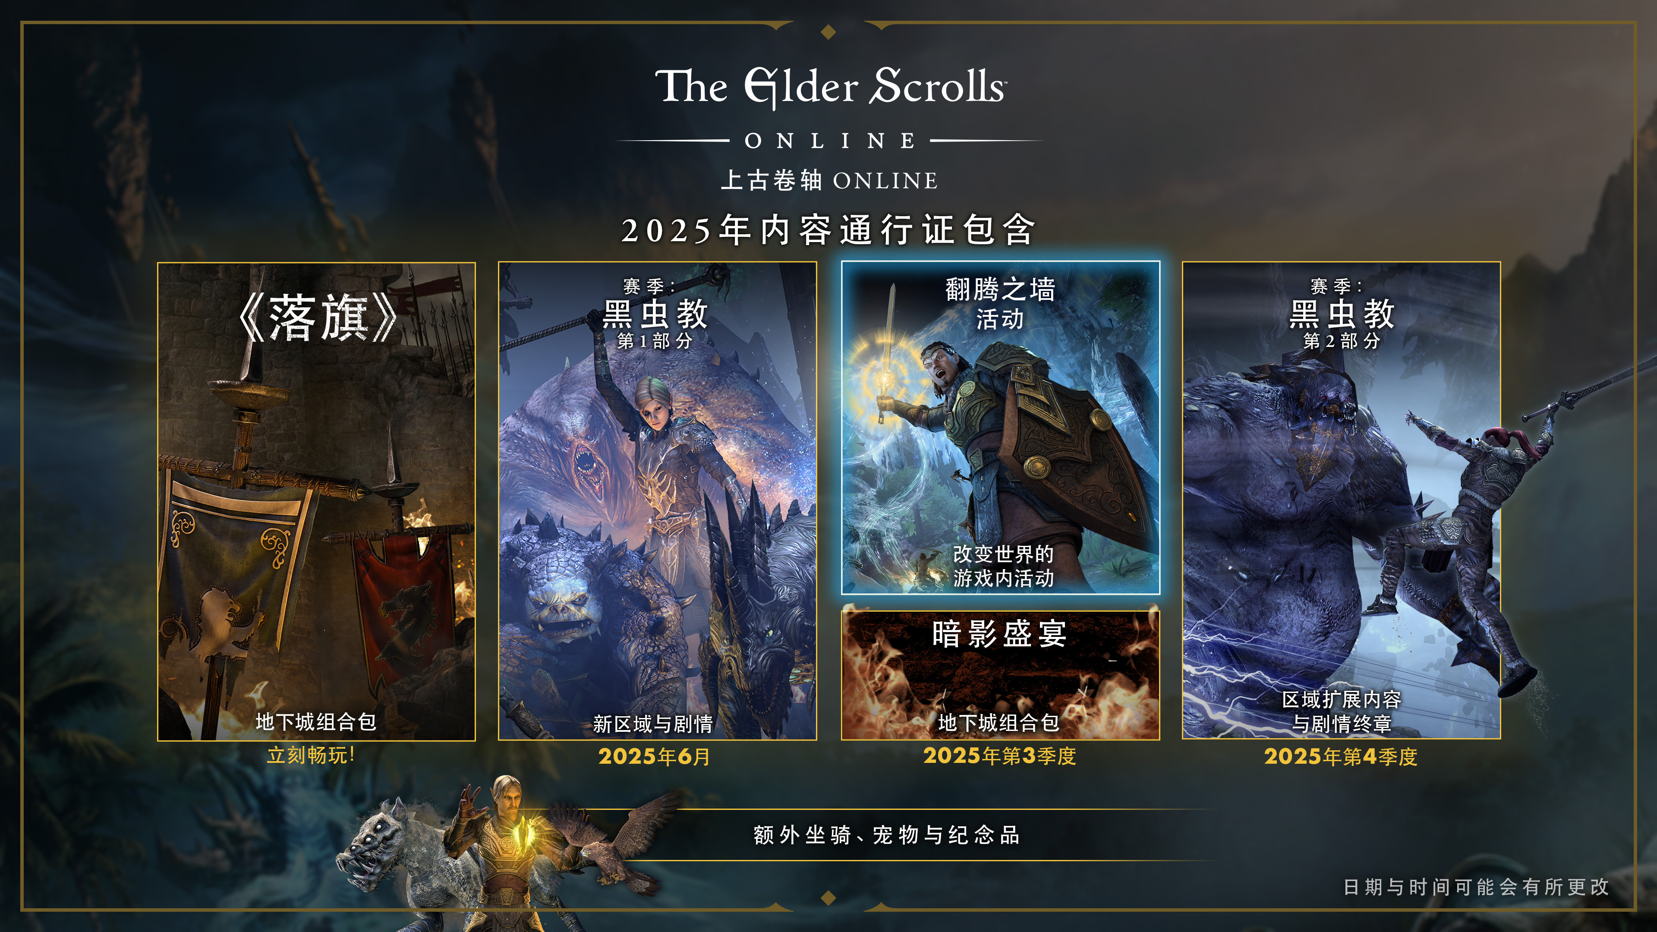Select the 黑虫教 第2部分 season card

(x=1341, y=501)
